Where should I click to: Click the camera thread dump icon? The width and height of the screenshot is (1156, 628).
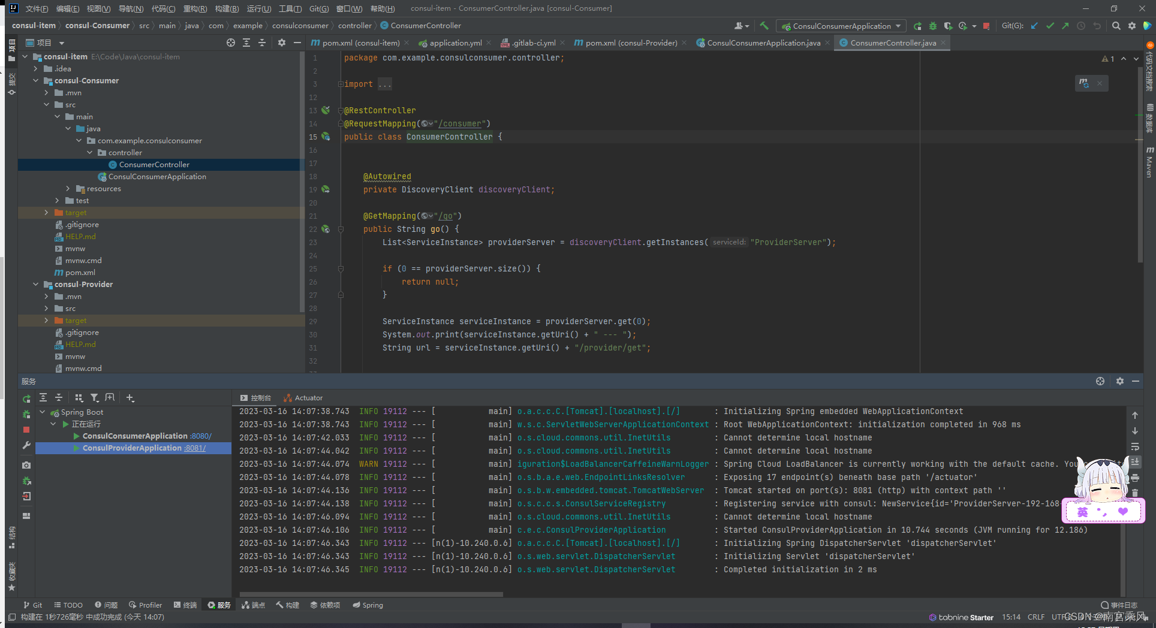(26, 465)
